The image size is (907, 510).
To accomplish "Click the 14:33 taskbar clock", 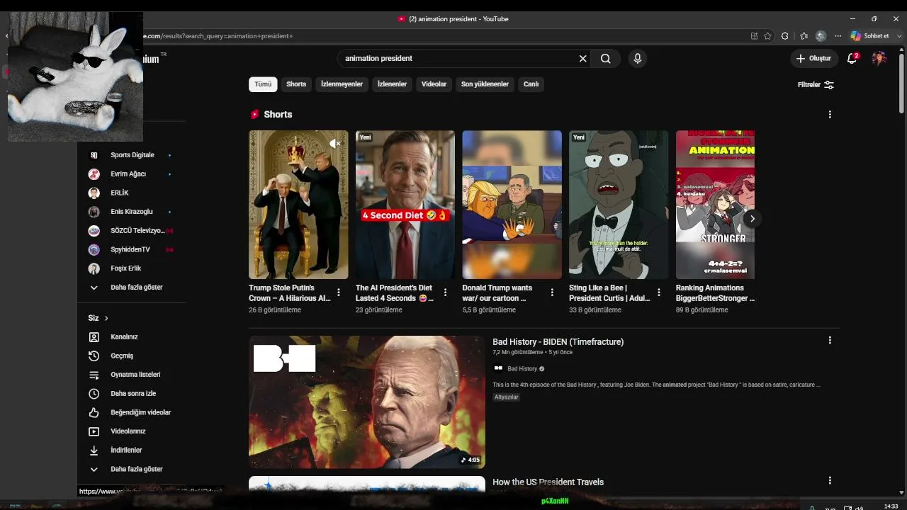I will point(891,506).
